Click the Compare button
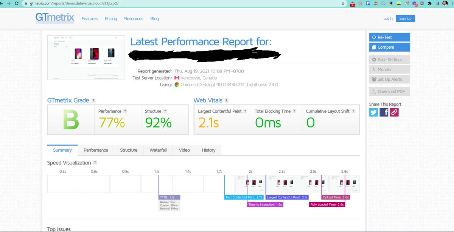The image size is (454, 232). [x=390, y=47]
